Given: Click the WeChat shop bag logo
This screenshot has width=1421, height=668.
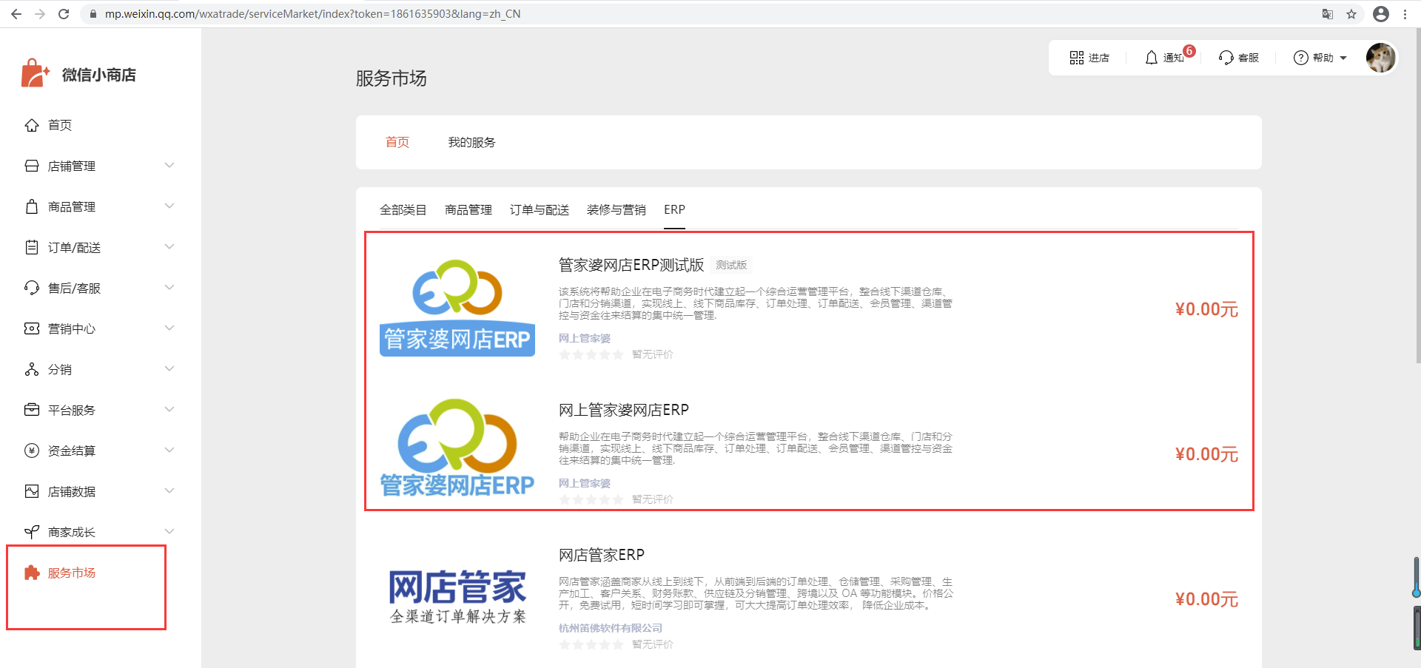Looking at the screenshot, I should tap(35, 73).
